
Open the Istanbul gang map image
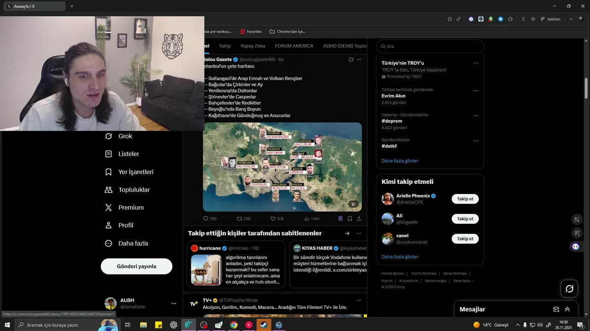[282, 167]
